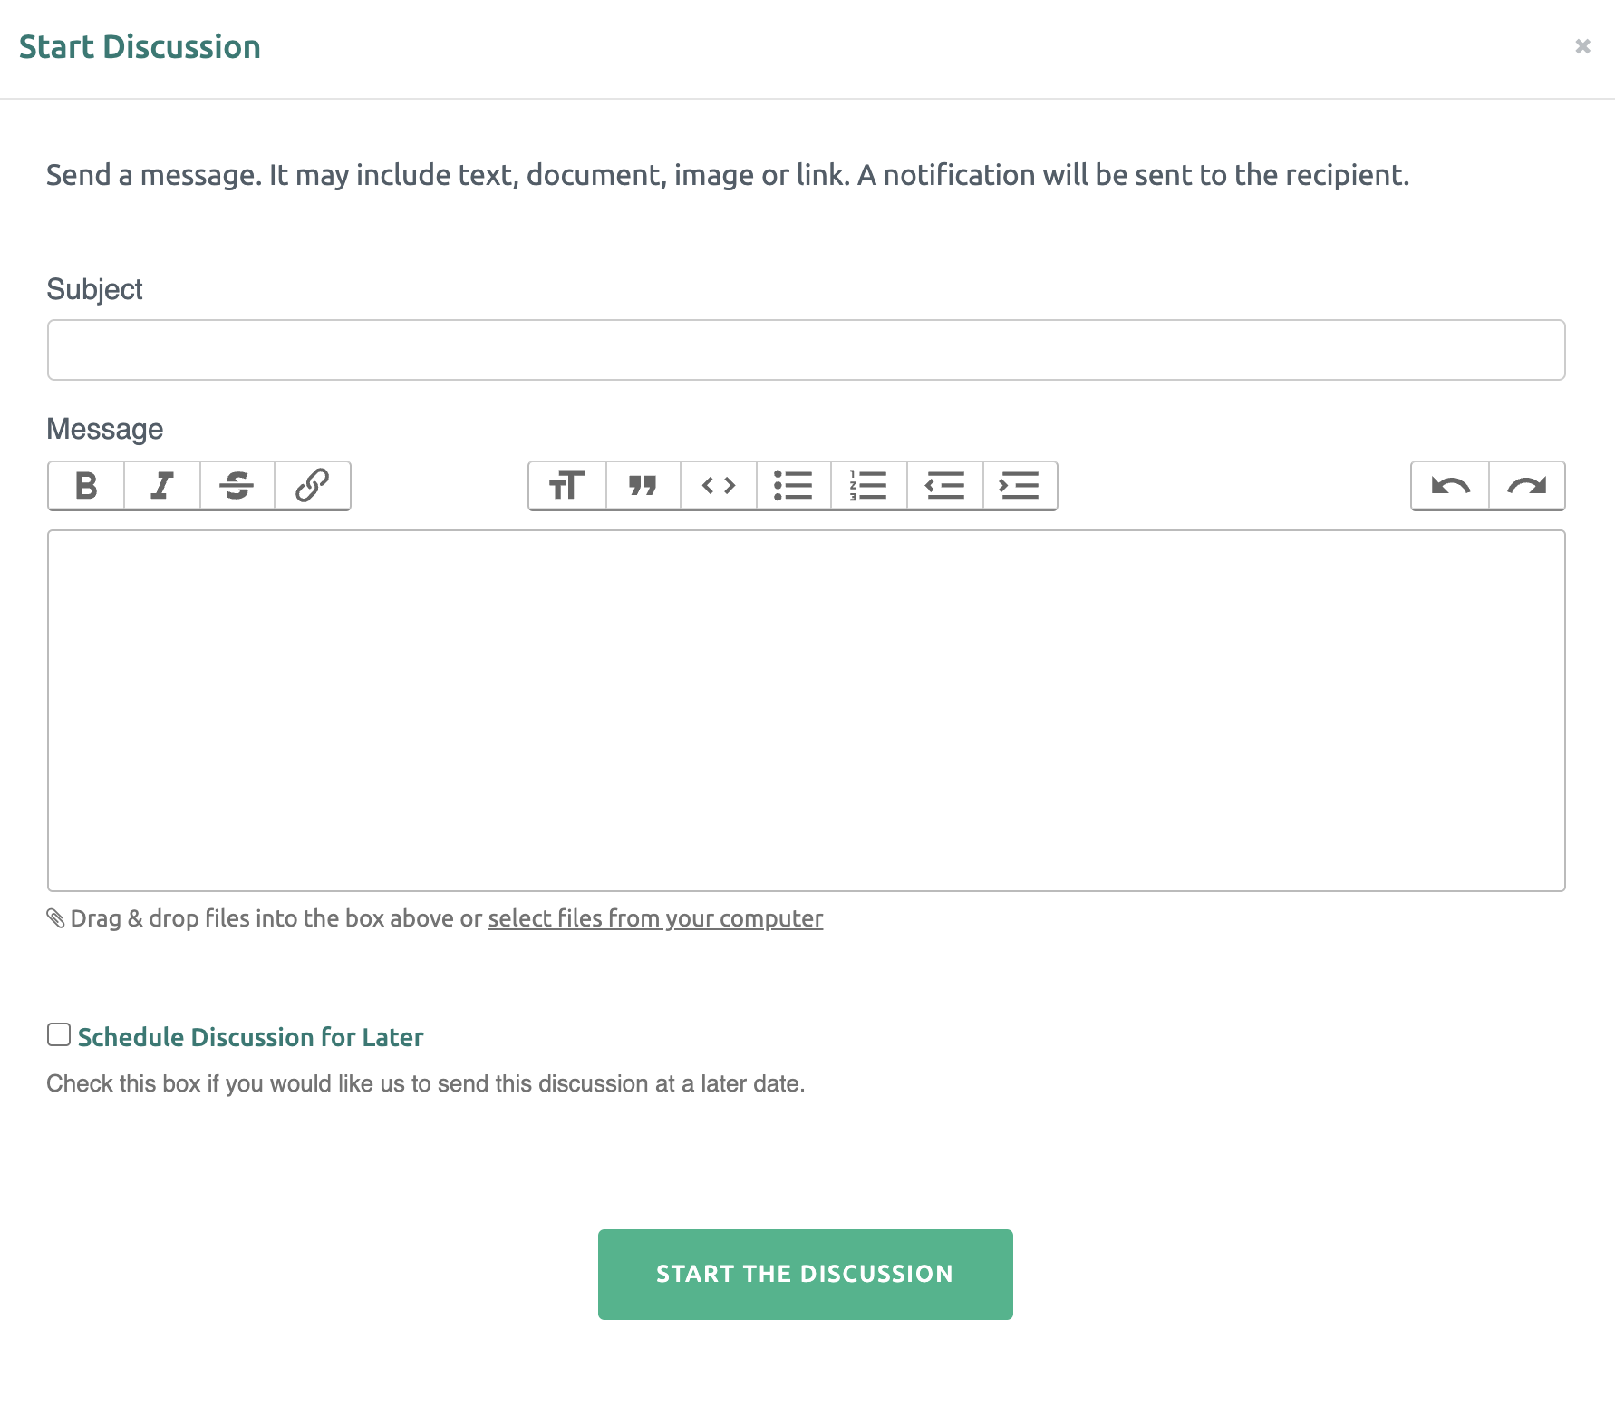Enable Schedule Discussion for Later checkbox
1615x1407 pixels.
pyautogui.click(x=59, y=1034)
